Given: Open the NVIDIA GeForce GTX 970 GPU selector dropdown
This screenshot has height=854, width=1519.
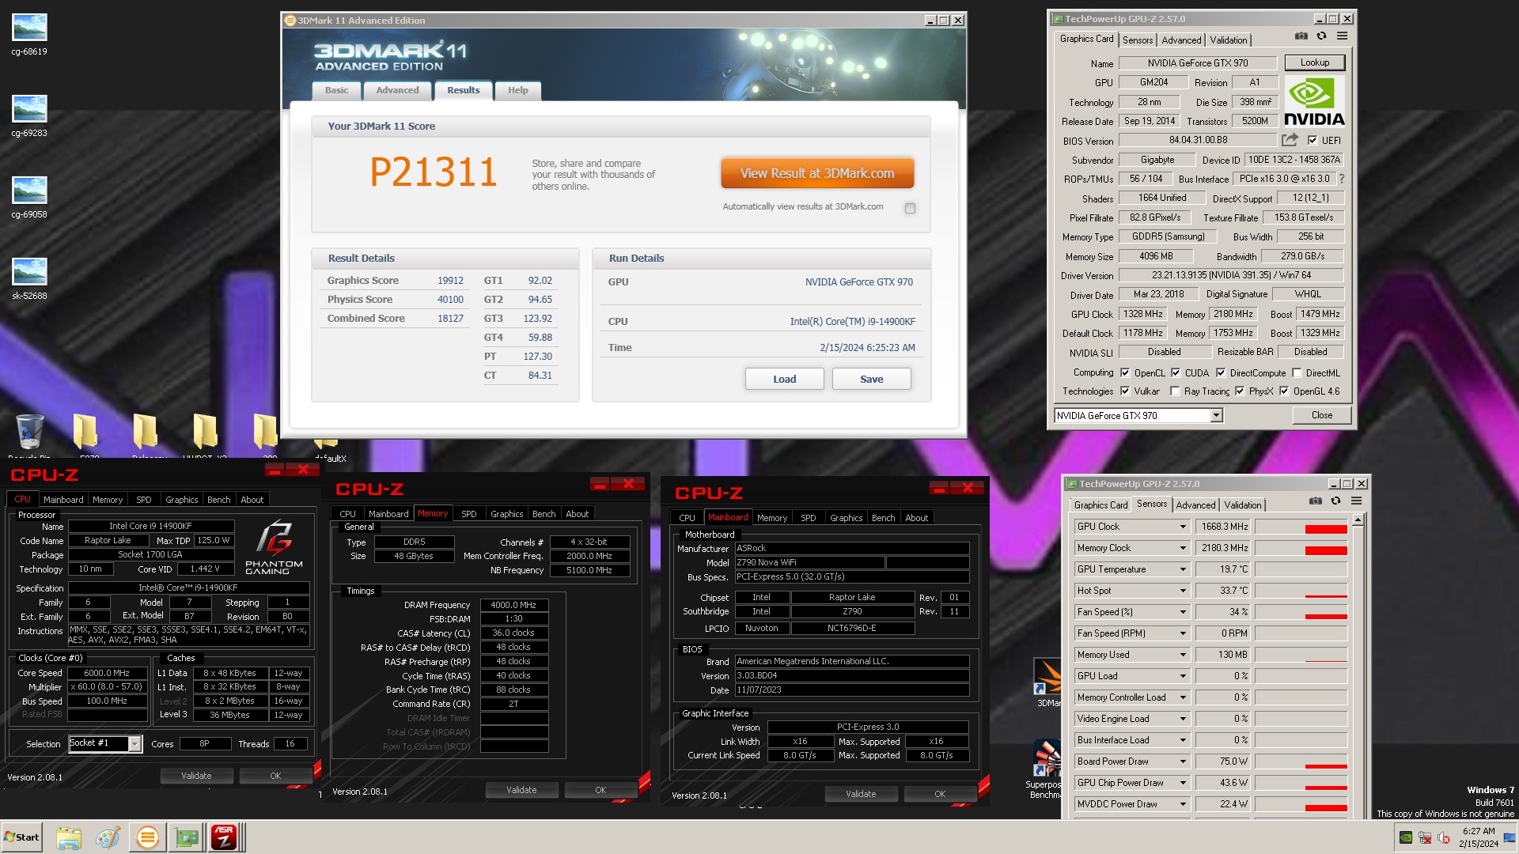Looking at the screenshot, I should click(1216, 415).
